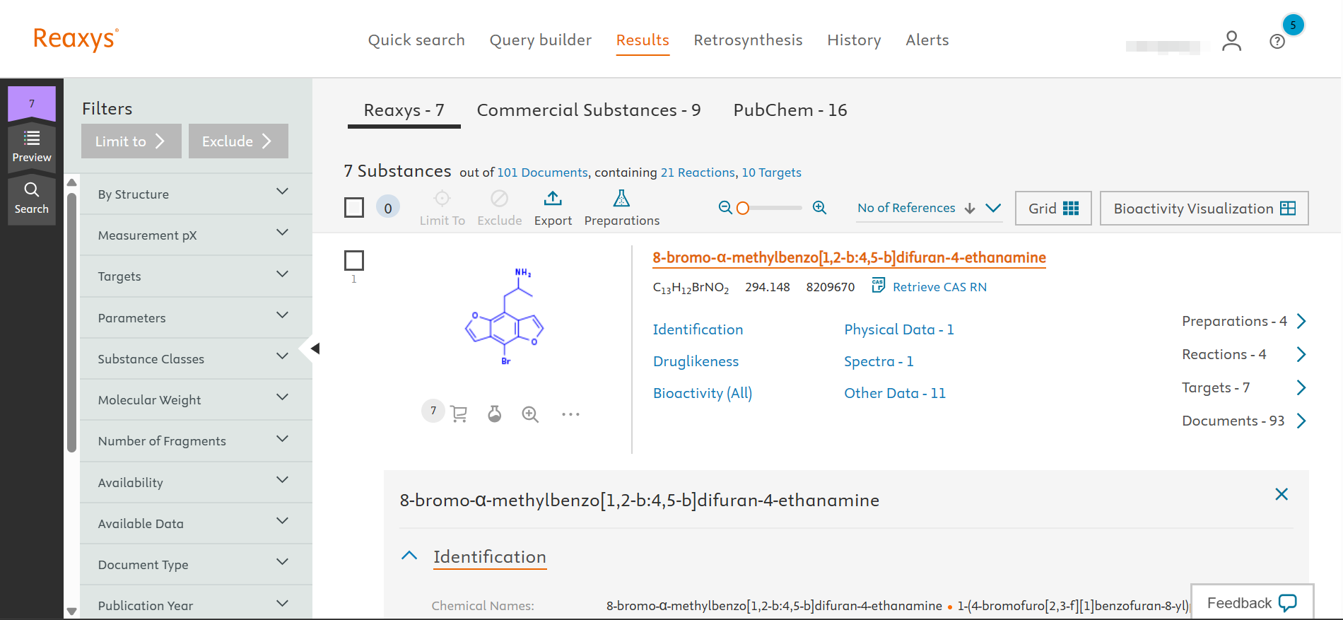This screenshot has width=1343, height=620.
Task: Click the notification badge showing 5
Action: coord(1293,25)
